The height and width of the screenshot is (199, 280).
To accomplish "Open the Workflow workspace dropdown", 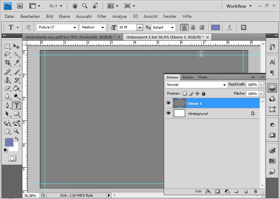I will tap(239, 6).
